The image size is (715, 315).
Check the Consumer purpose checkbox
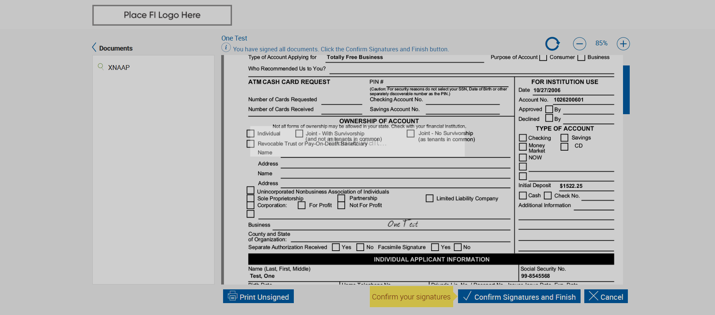click(x=543, y=57)
